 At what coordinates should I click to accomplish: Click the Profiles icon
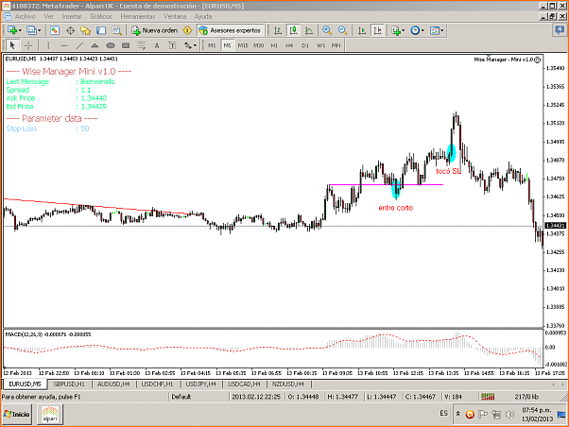pos(31,30)
